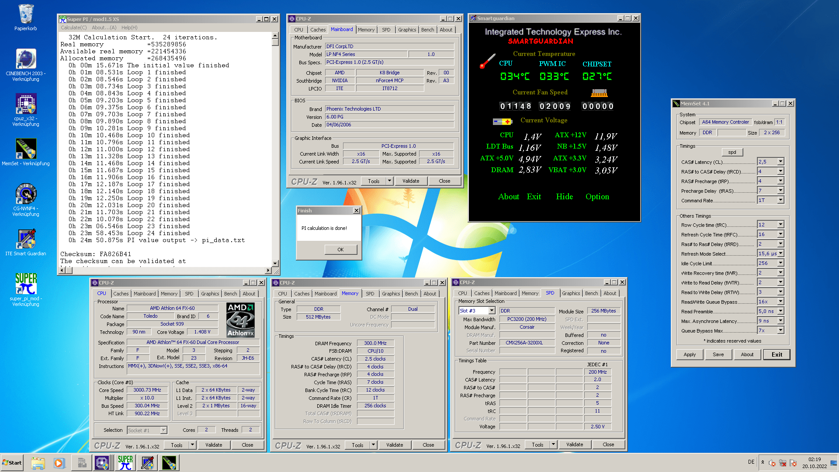This screenshot has height=472, width=839.
Task: Click the Super PI vertical scrollbar down arrow
Action: 275,263
